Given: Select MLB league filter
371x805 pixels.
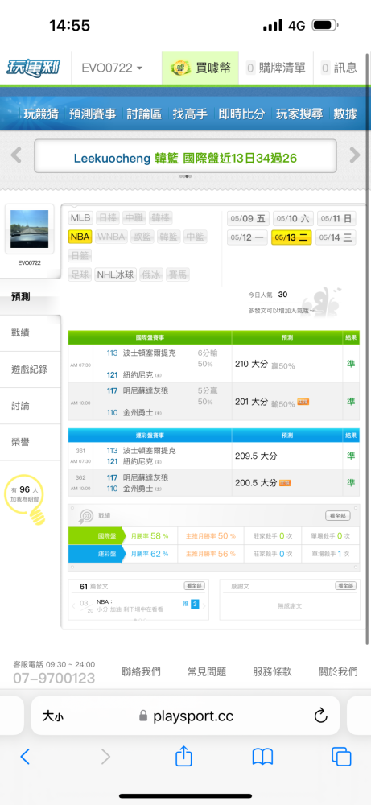Looking at the screenshot, I should pos(80,217).
